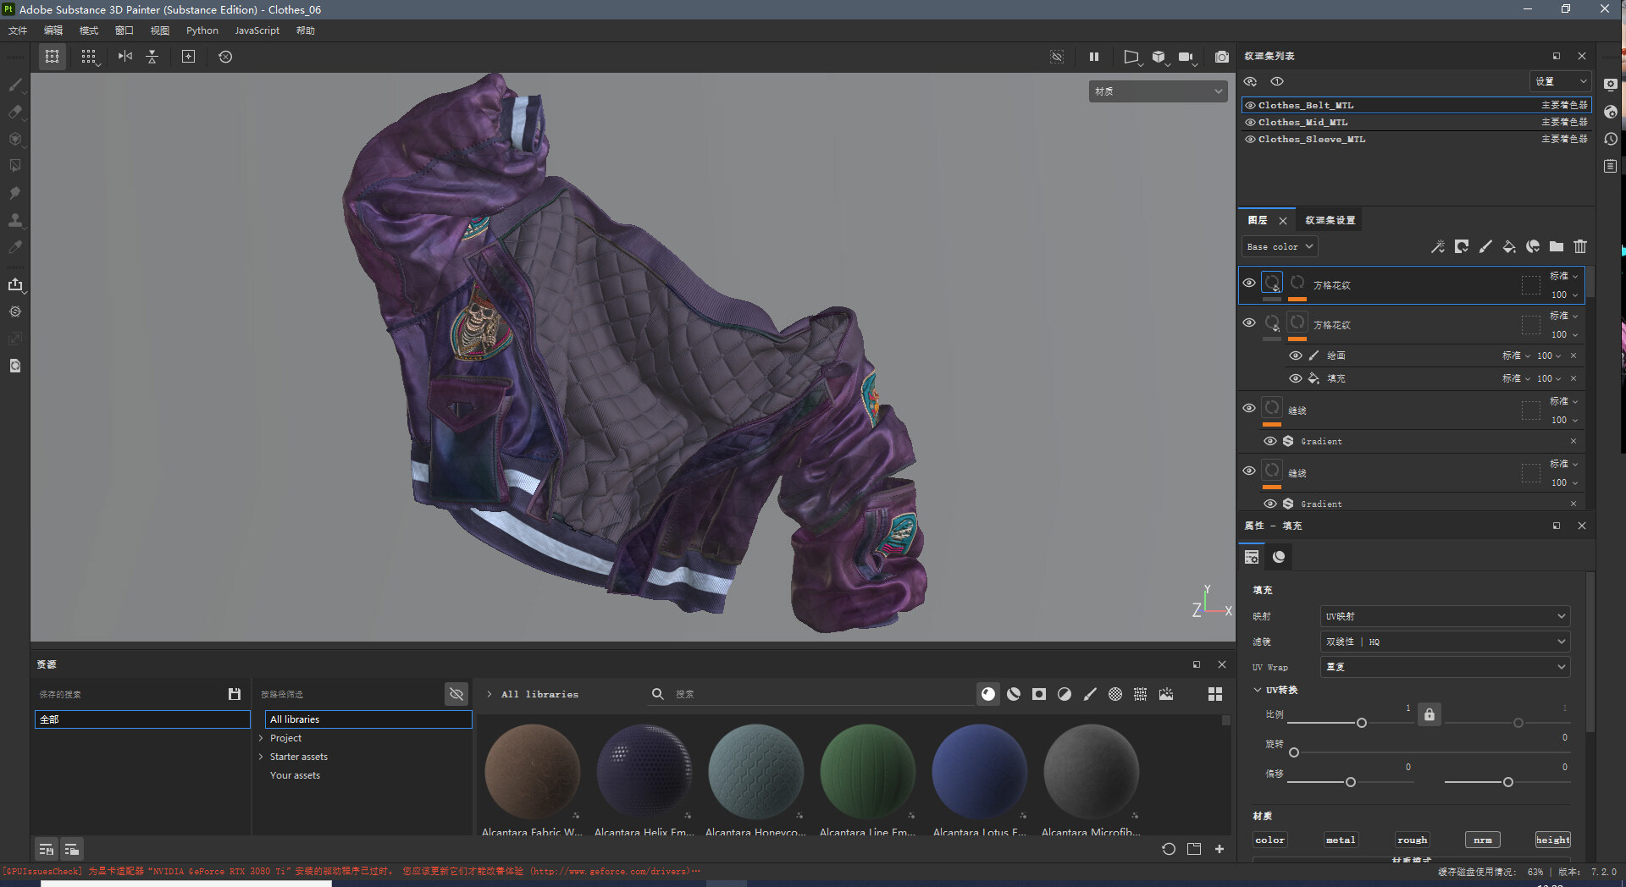This screenshot has width=1626, height=887.
Task: Hide the Clothes_Mid_MTL texture set
Action: click(1250, 123)
